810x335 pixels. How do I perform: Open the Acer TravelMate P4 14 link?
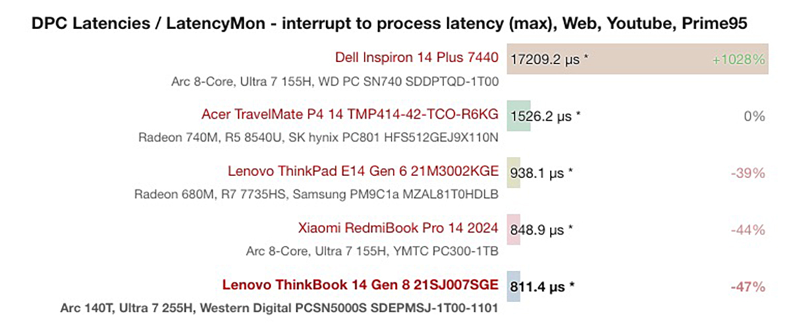350,115
